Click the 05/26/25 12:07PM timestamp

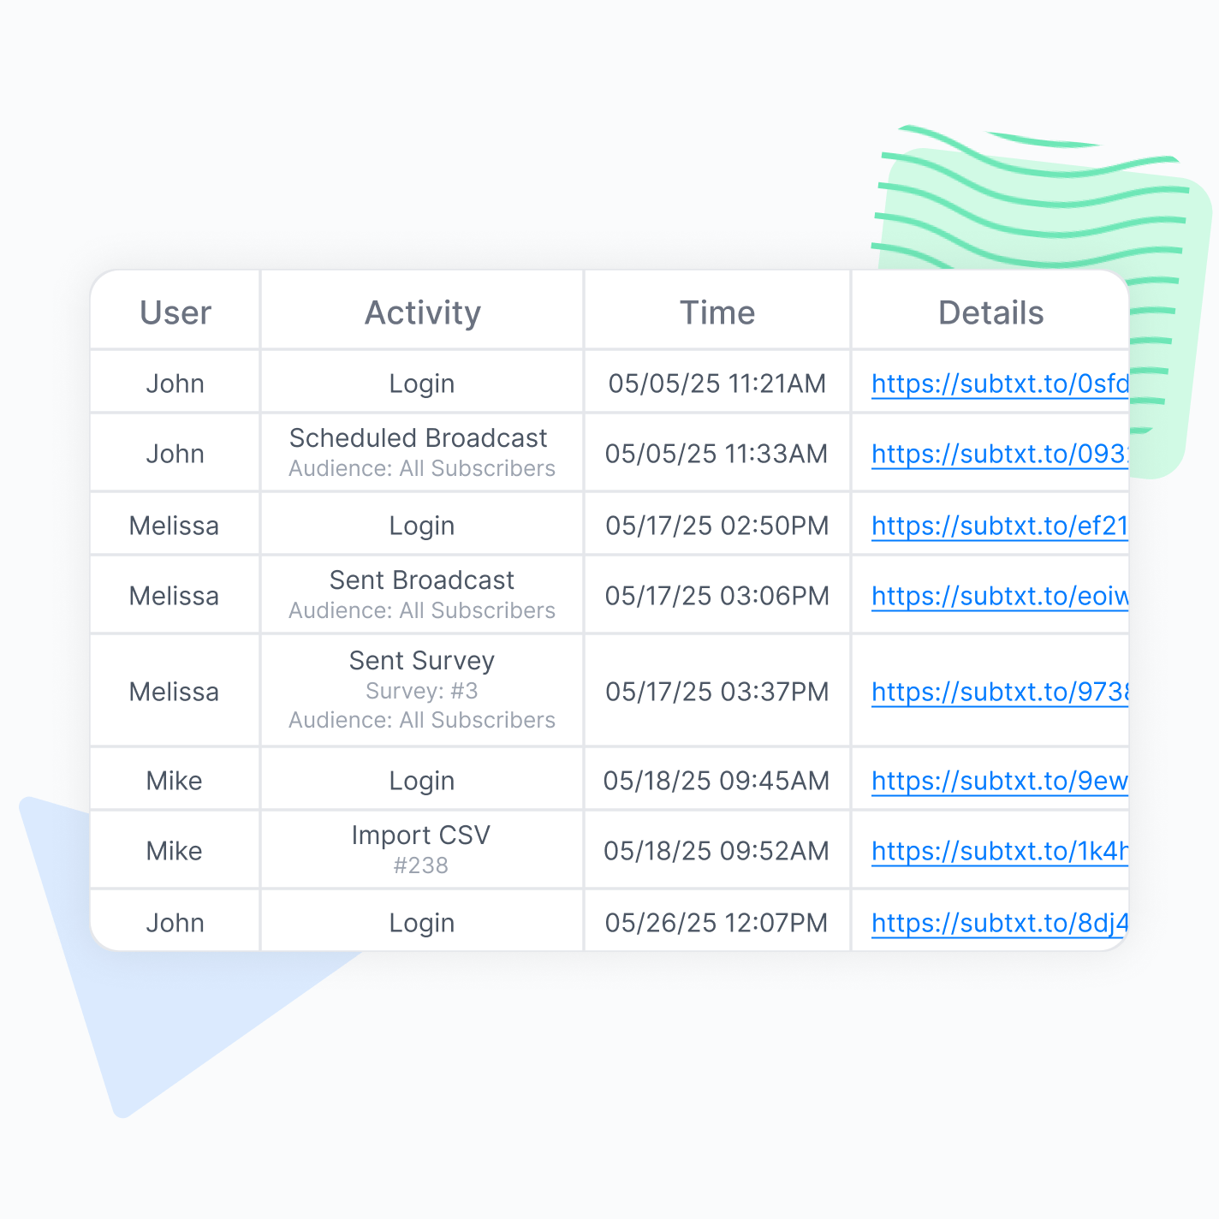(717, 923)
